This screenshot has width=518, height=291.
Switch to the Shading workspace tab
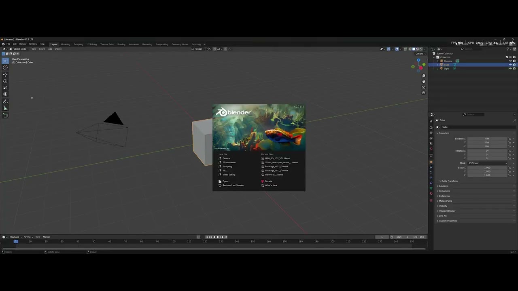pyautogui.click(x=121, y=44)
